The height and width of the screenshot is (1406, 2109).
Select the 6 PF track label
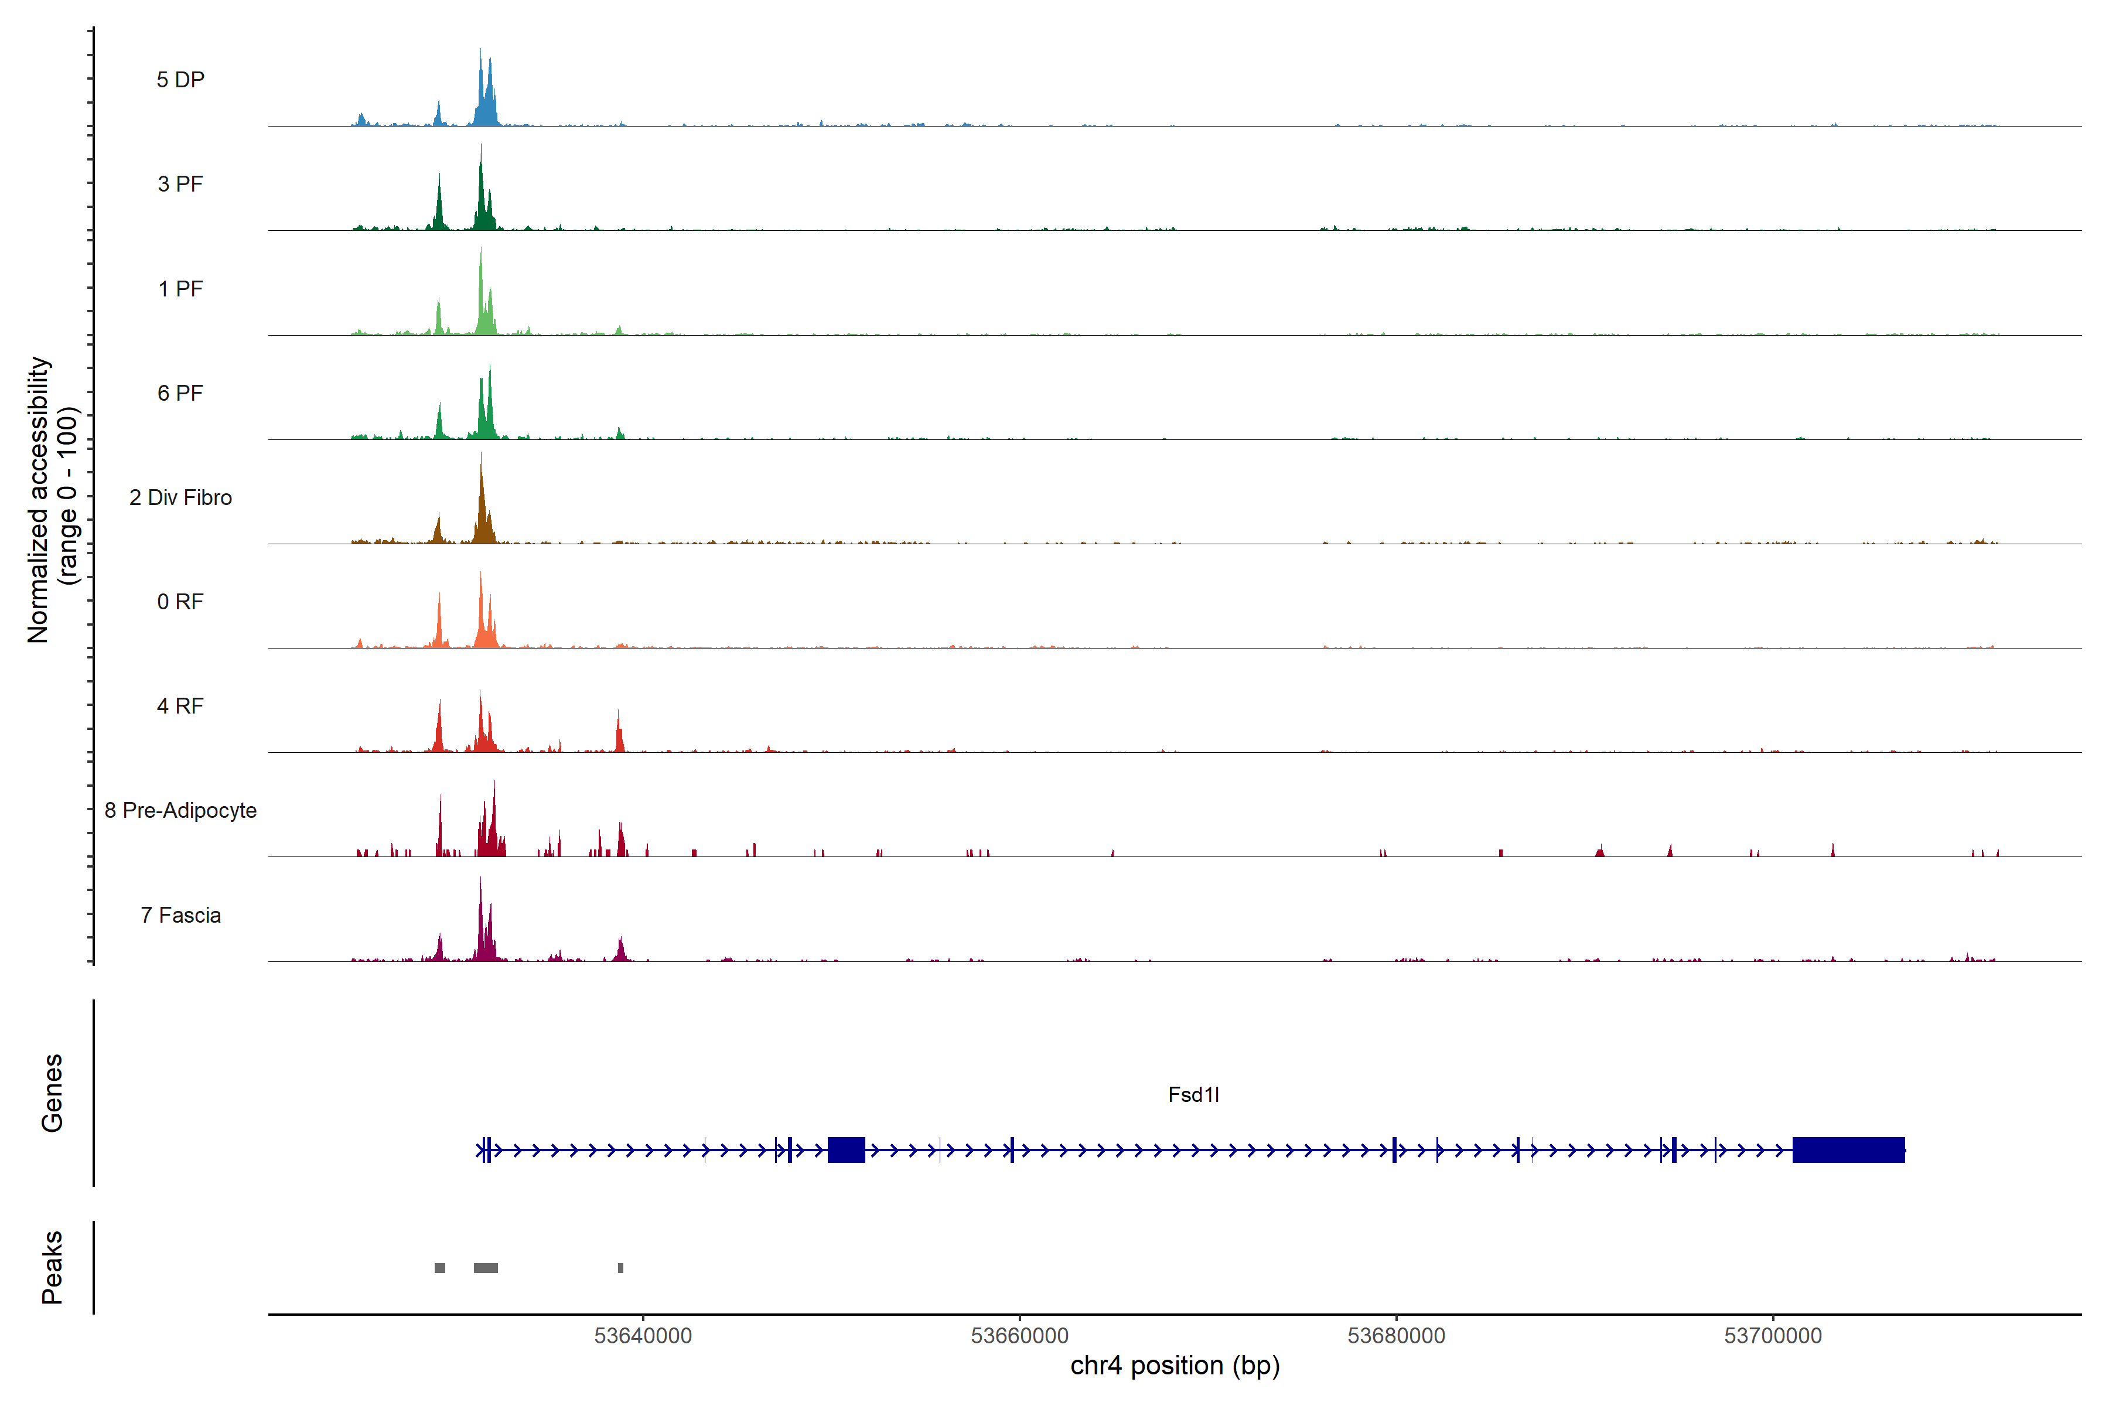(180, 393)
